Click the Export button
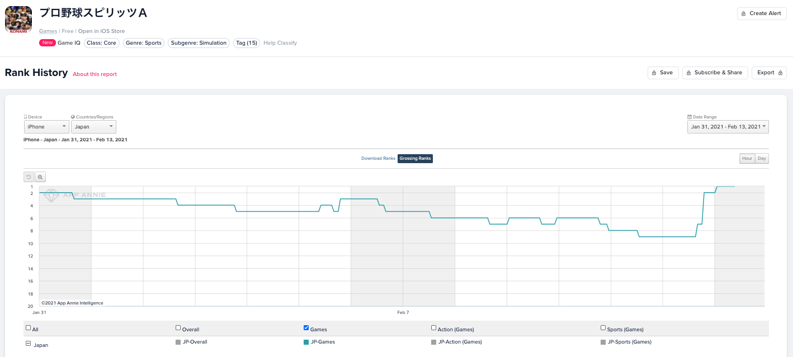 click(769, 73)
